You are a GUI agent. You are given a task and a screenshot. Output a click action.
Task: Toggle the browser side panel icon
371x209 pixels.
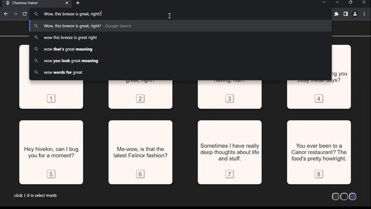pyautogui.click(x=345, y=14)
